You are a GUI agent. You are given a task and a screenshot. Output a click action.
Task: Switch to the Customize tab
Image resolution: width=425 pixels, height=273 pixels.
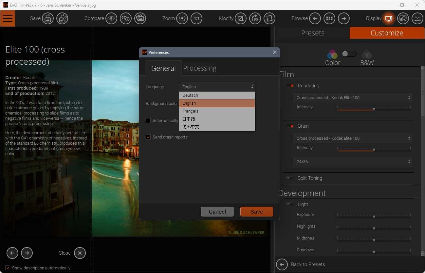(x=387, y=33)
